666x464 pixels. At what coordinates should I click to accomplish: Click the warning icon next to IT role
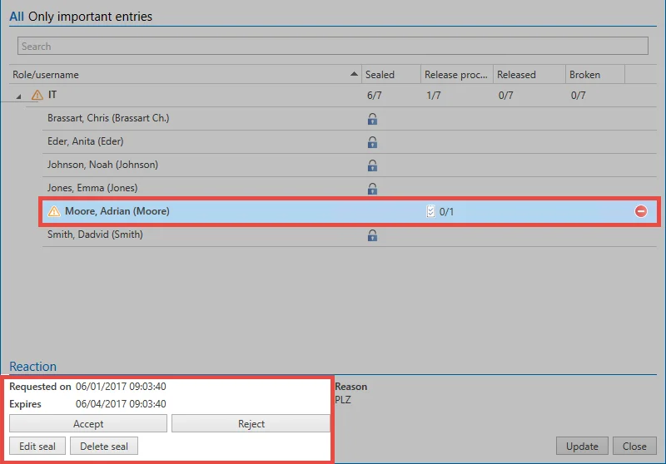pyautogui.click(x=37, y=95)
